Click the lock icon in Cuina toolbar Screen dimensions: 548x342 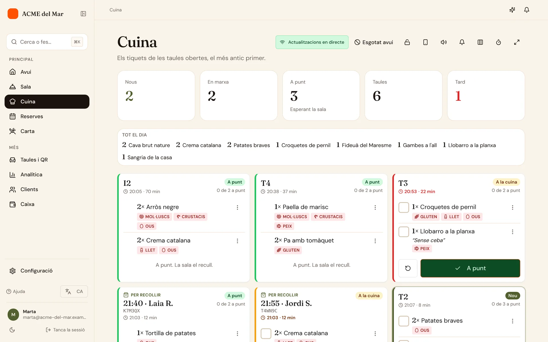(407, 42)
